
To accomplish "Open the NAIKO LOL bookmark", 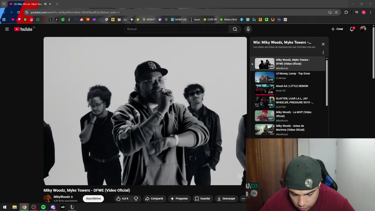I will tap(179, 20).
